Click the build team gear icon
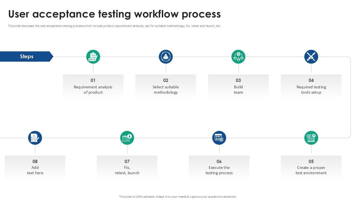356x200 pixels. 238,57
